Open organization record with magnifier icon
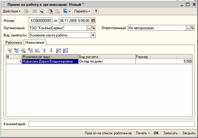The height and width of the screenshot is (138, 198). [x=93, y=28]
